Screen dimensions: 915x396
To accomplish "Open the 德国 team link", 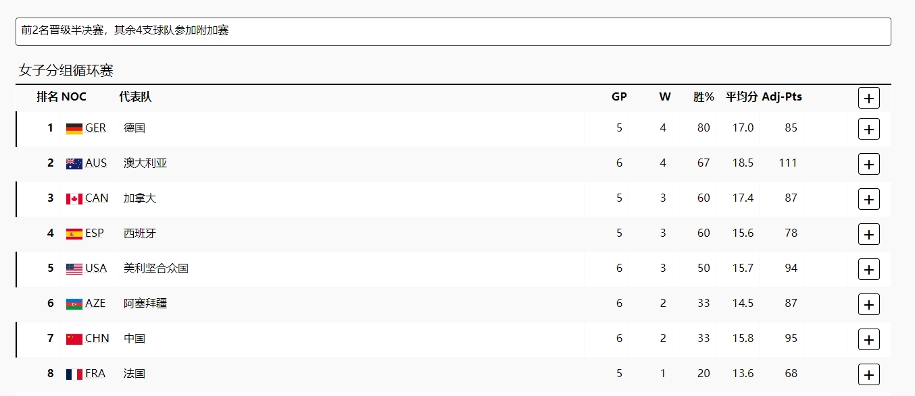I will [134, 128].
